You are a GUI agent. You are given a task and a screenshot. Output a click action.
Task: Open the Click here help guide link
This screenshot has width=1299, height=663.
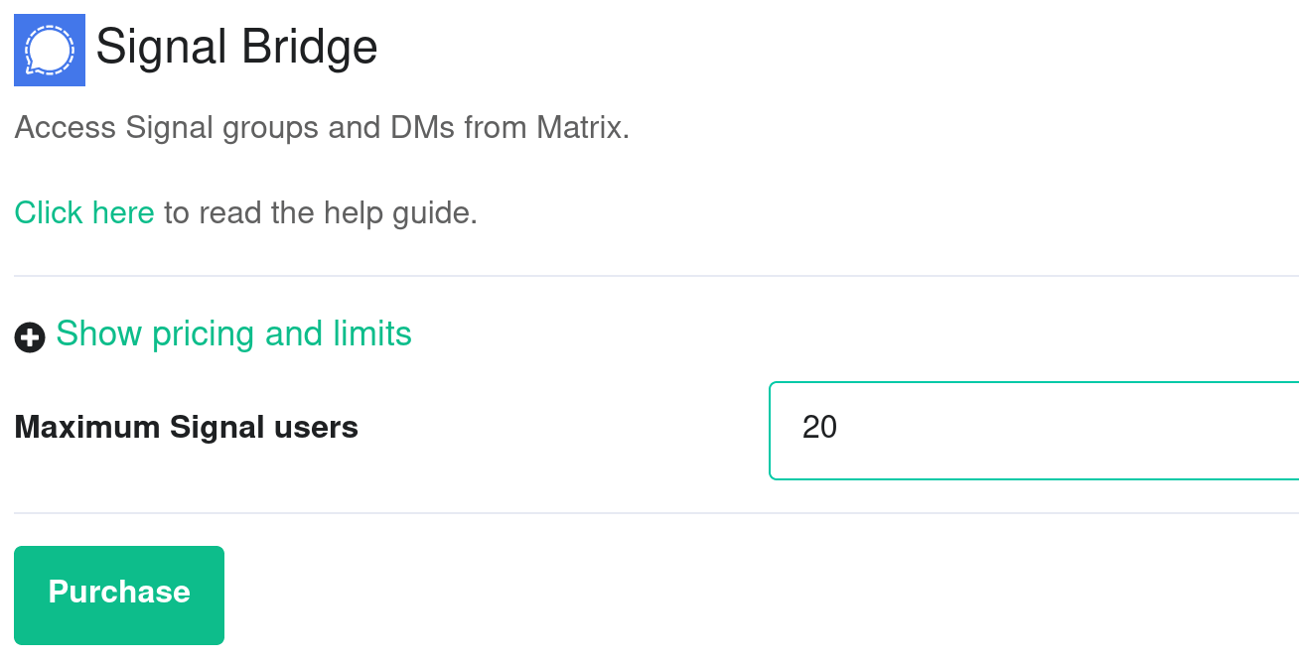(84, 212)
